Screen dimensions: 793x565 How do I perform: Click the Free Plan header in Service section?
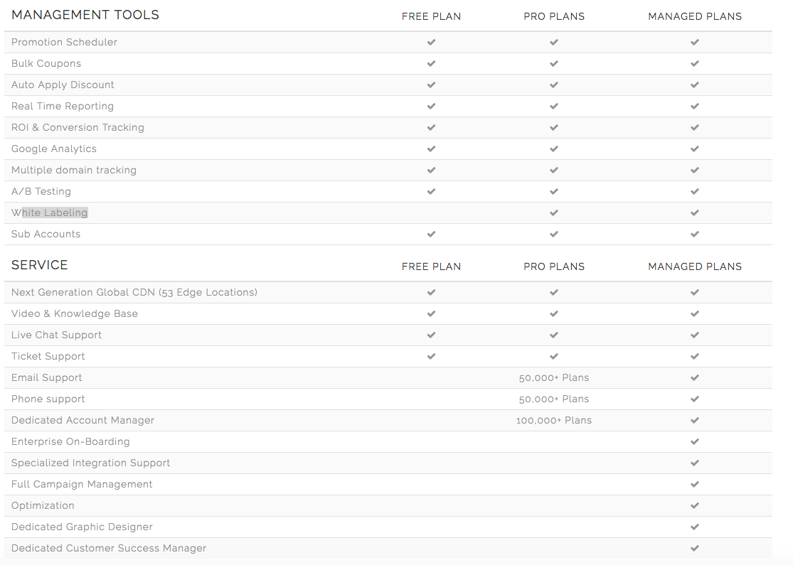pyautogui.click(x=431, y=267)
